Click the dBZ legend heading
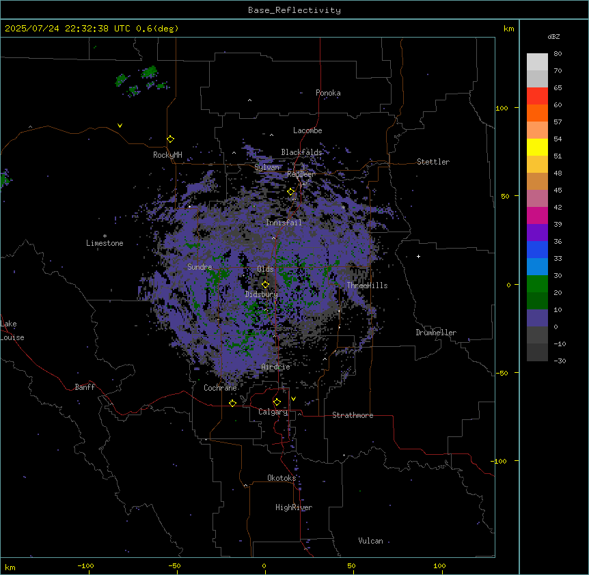 point(553,36)
